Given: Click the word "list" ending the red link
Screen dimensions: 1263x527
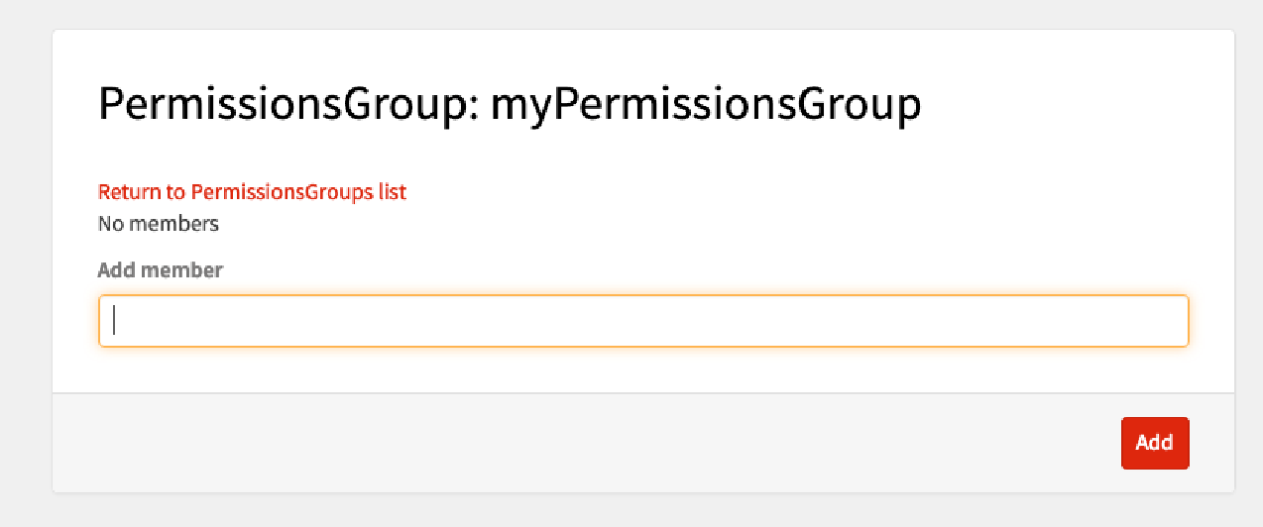Looking at the screenshot, I should (392, 192).
